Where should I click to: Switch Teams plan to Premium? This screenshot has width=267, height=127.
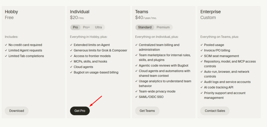(163, 27)
